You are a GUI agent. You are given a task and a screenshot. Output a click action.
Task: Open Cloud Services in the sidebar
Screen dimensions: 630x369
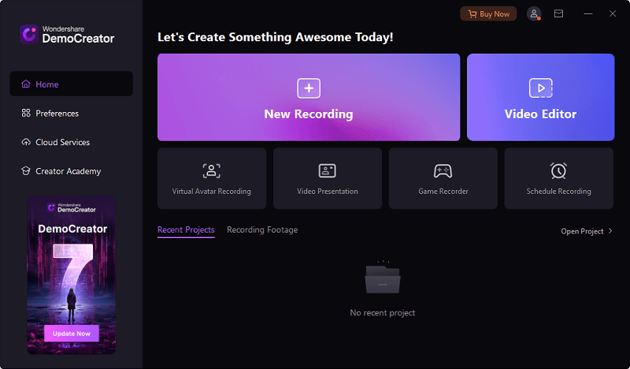click(x=71, y=142)
